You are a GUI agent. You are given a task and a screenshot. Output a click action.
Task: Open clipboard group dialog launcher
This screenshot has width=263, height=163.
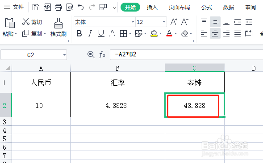click(x=67, y=41)
